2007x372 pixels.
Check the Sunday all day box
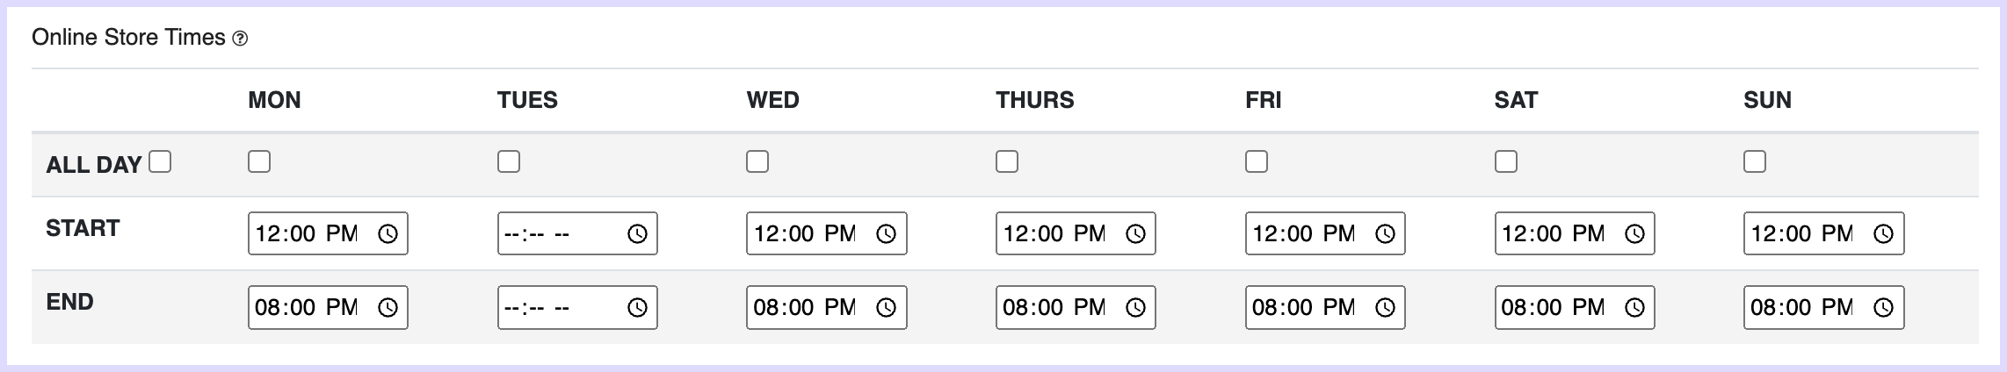1755,161
